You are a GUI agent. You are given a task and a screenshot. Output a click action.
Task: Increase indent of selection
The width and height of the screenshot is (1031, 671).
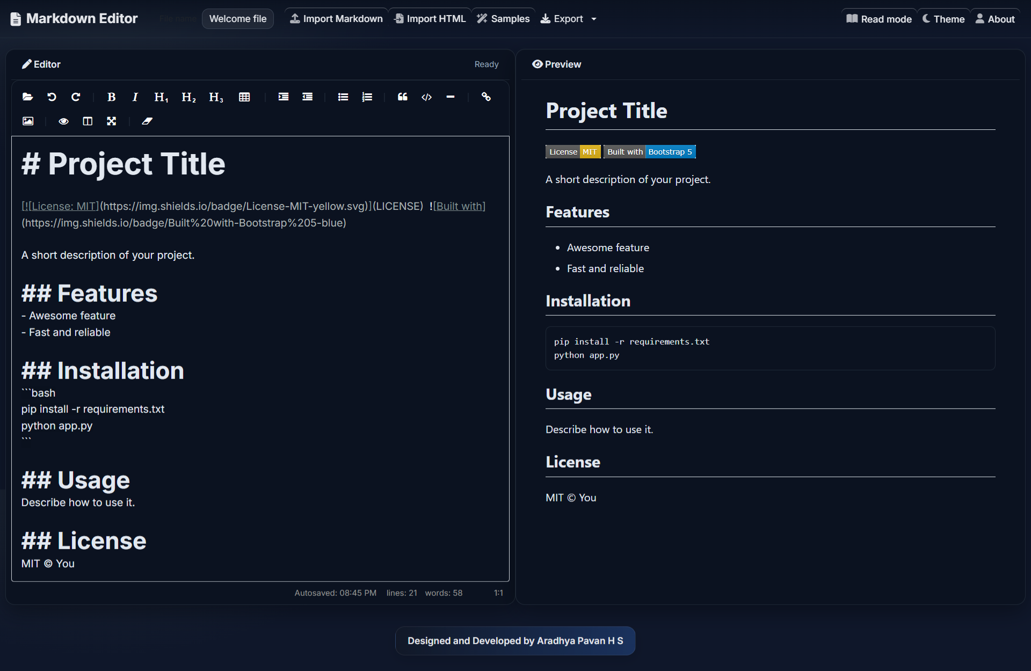point(284,97)
